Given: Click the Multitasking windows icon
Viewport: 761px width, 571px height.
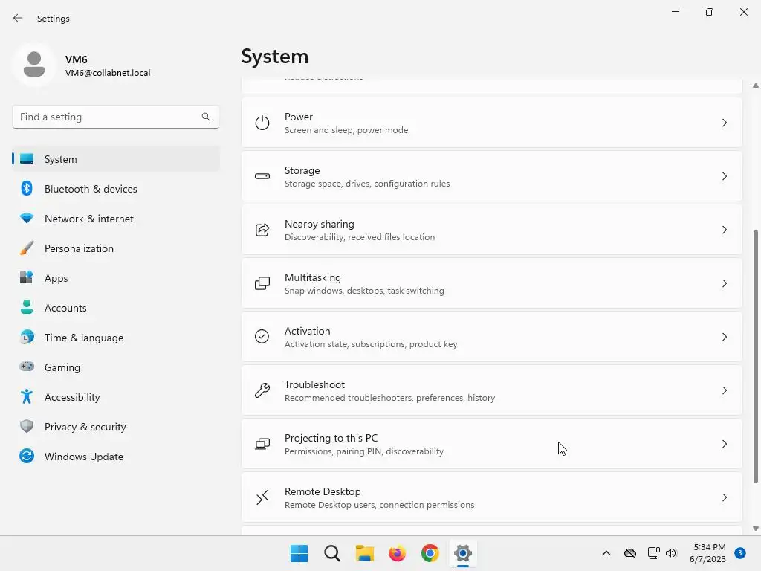Looking at the screenshot, I should click(x=262, y=283).
